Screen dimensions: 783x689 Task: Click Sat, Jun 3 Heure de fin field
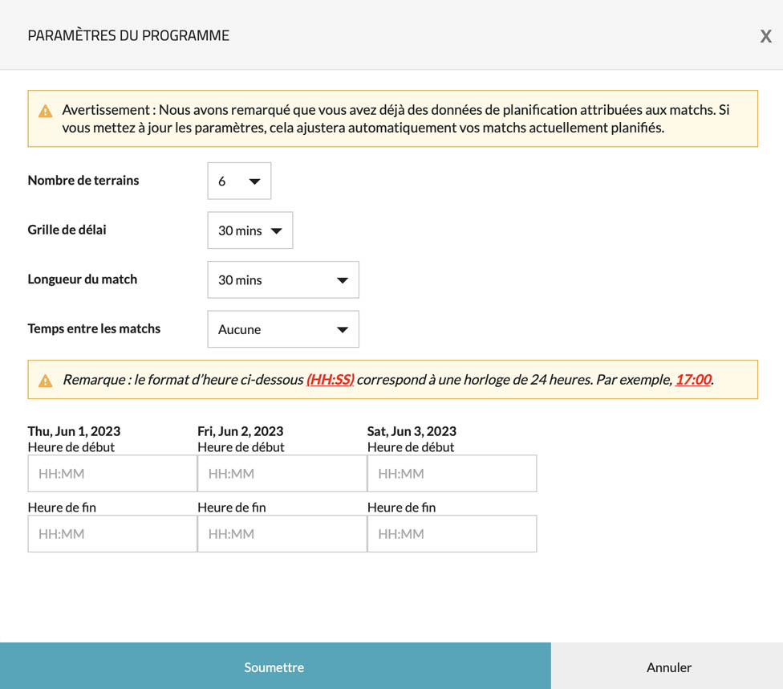(x=452, y=534)
